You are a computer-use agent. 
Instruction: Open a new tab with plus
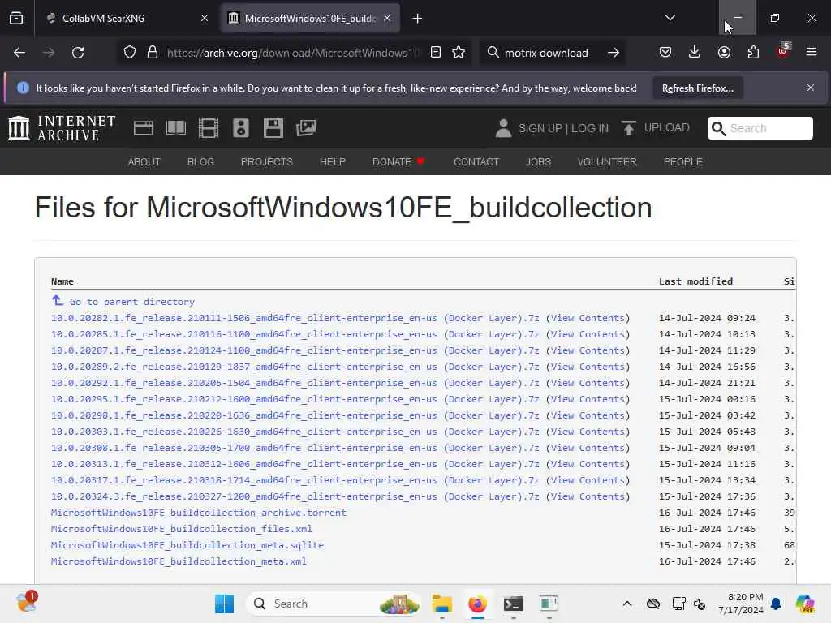coord(417,19)
